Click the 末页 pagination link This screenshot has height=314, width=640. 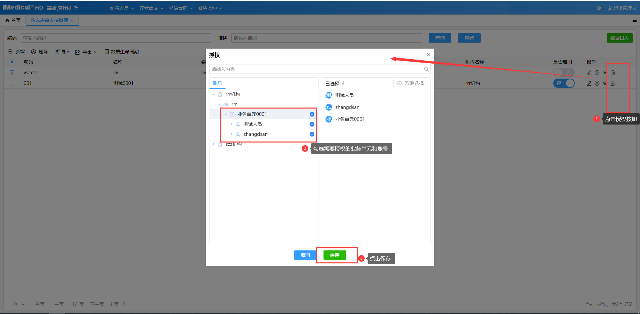[114, 304]
